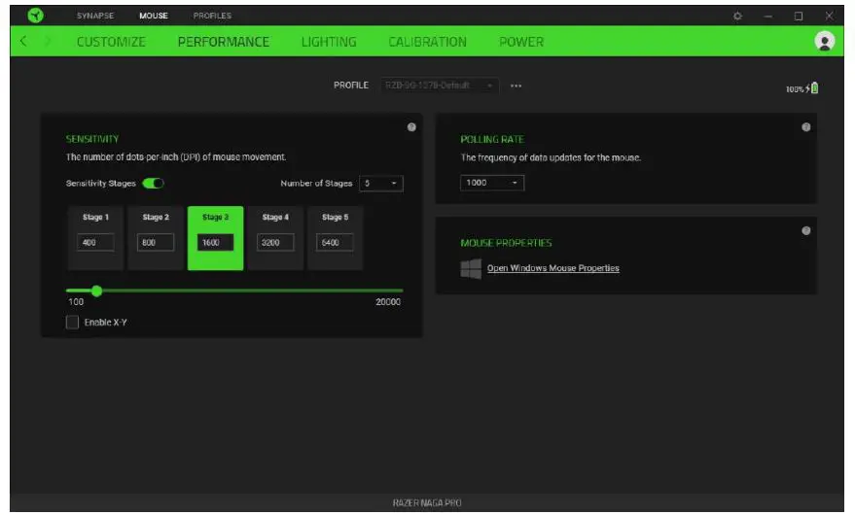Click the 100% battery percentage text
This screenshot has width=855, height=515.
(x=795, y=89)
